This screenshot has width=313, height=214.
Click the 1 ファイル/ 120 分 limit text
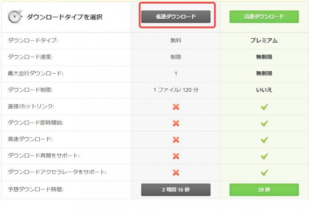click(176, 90)
